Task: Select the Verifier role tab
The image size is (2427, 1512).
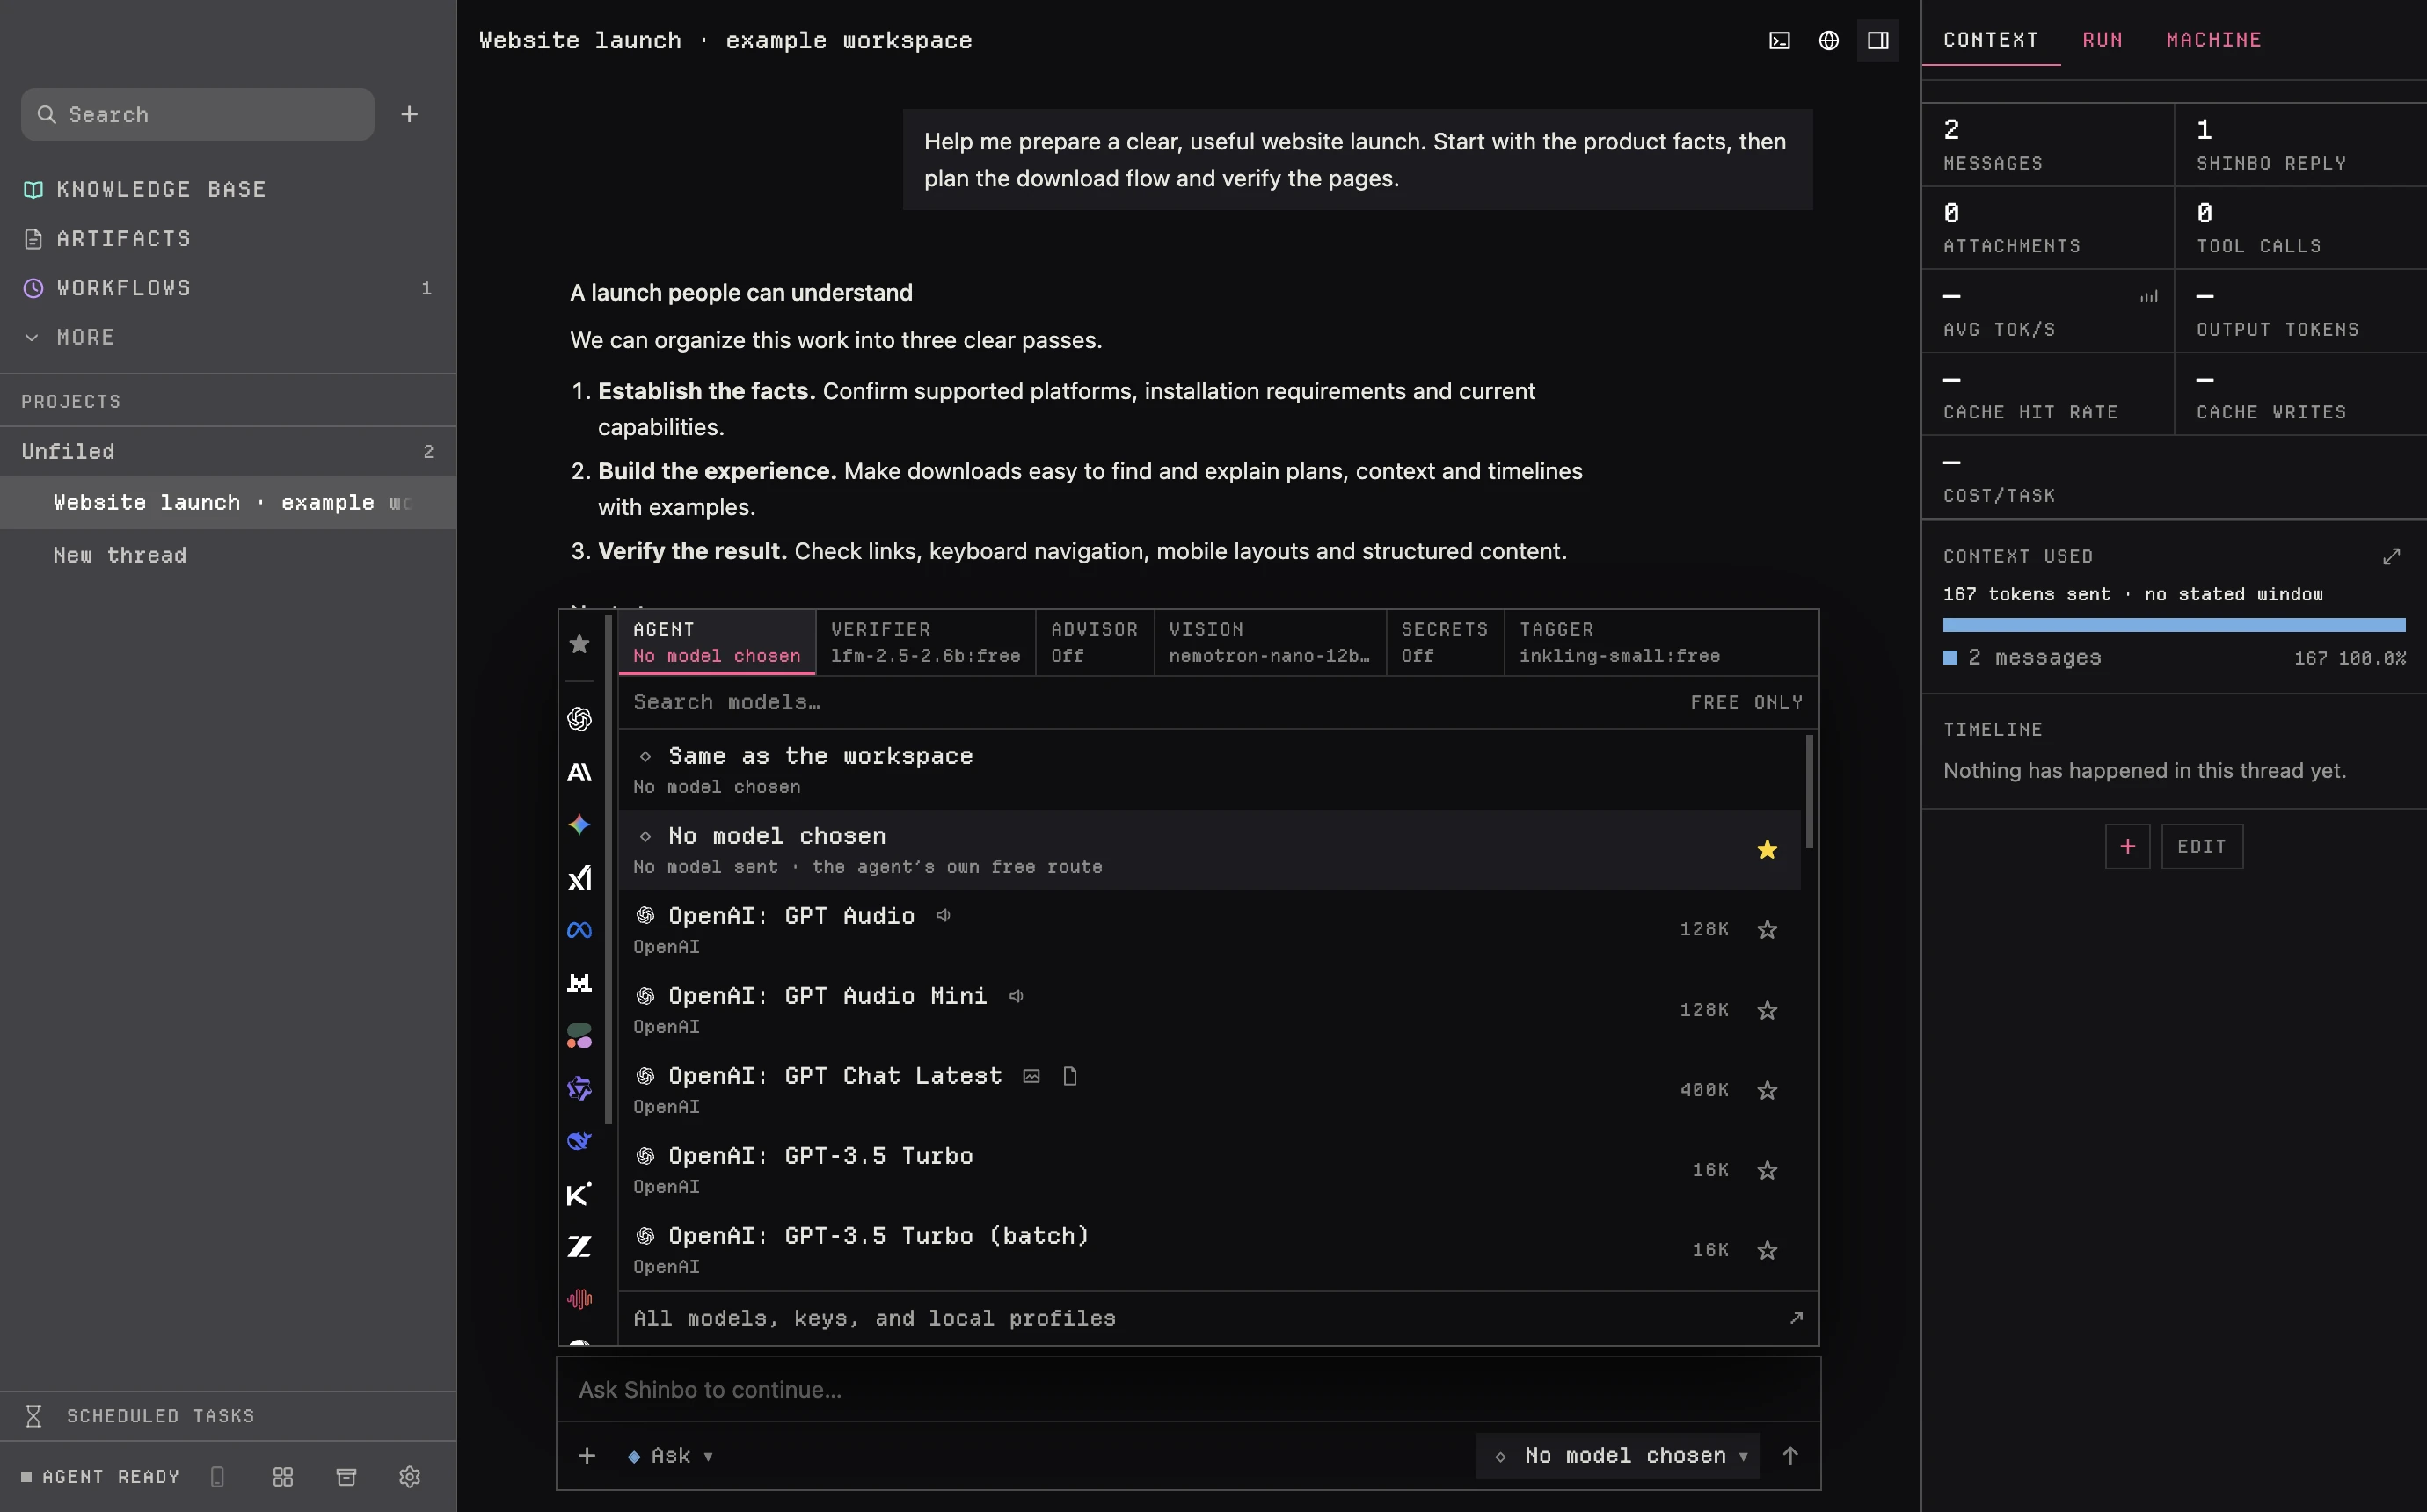Action: click(925, 642)
